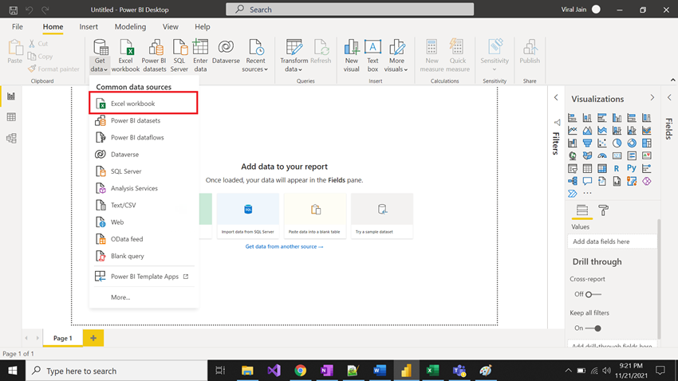Insert a Text box from the ribbon

pos(373,56)
